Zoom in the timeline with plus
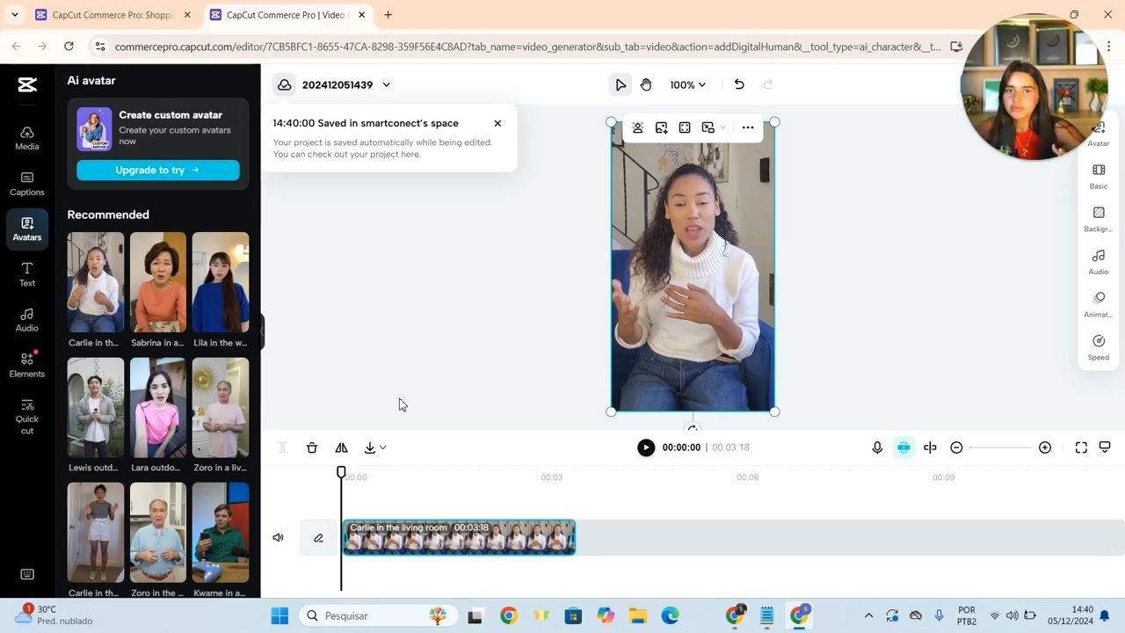 pyautogui.click(x=1045, y=447)
